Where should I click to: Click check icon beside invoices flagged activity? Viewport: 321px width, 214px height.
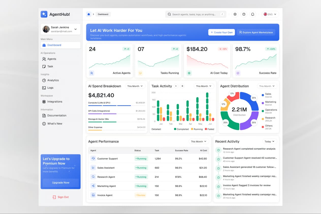coord(218,187)
